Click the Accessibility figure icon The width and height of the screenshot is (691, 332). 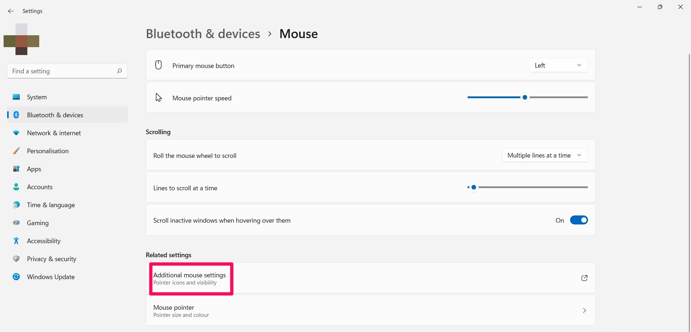16,241
